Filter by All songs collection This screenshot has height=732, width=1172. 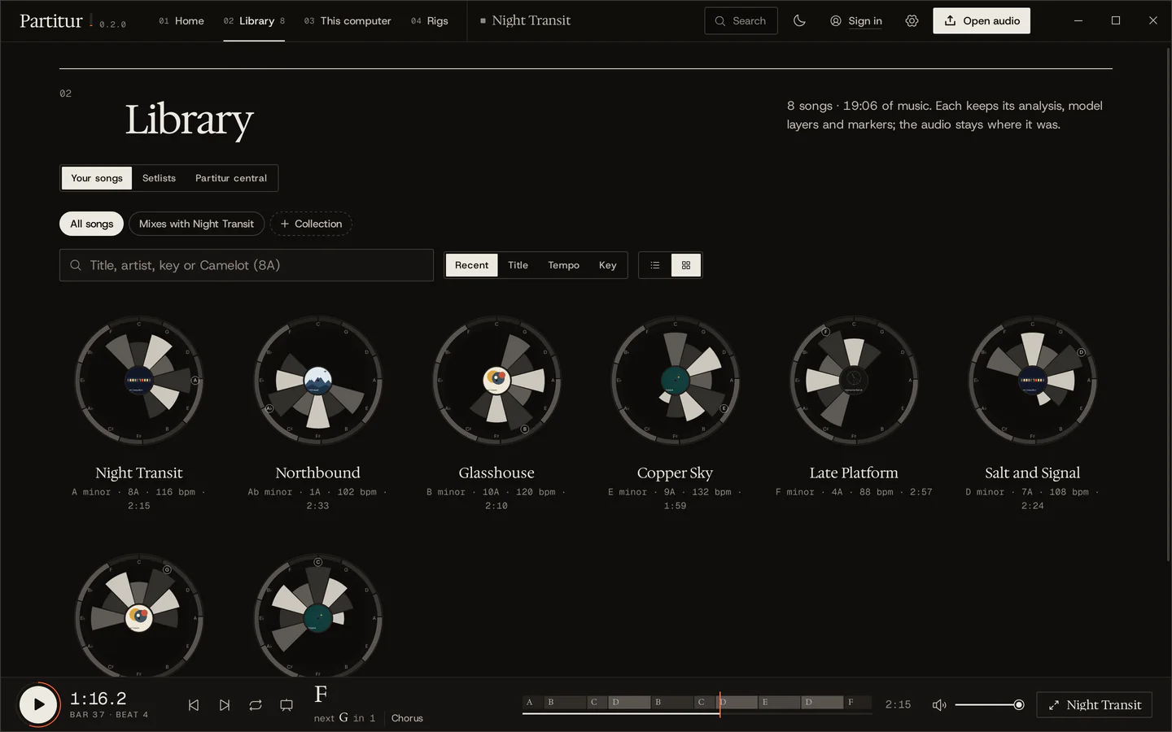pyautogui.click(x=92, y=224)
